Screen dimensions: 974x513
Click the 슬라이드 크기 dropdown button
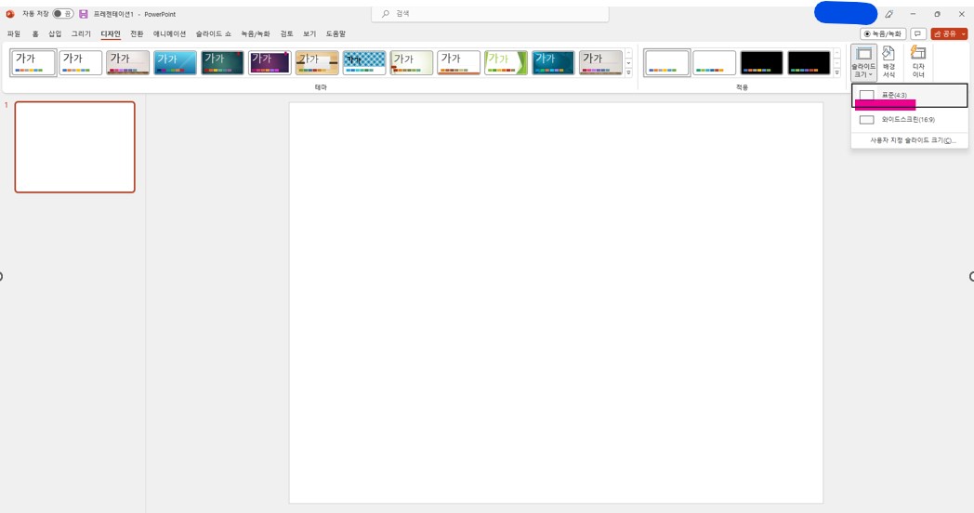point(863,62)
